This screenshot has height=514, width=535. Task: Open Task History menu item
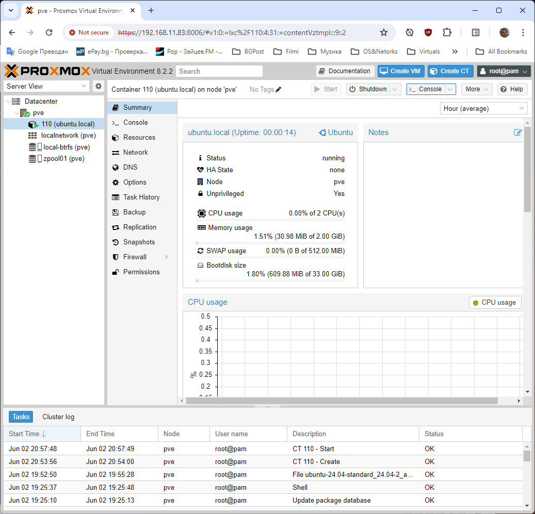coord(142,197)
